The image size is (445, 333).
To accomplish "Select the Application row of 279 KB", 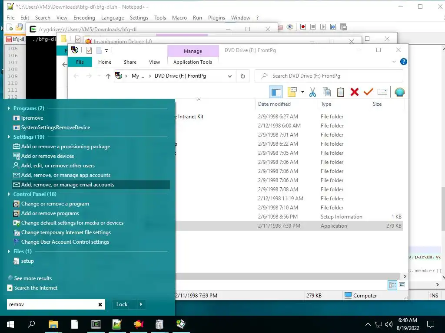I will 289,225.
